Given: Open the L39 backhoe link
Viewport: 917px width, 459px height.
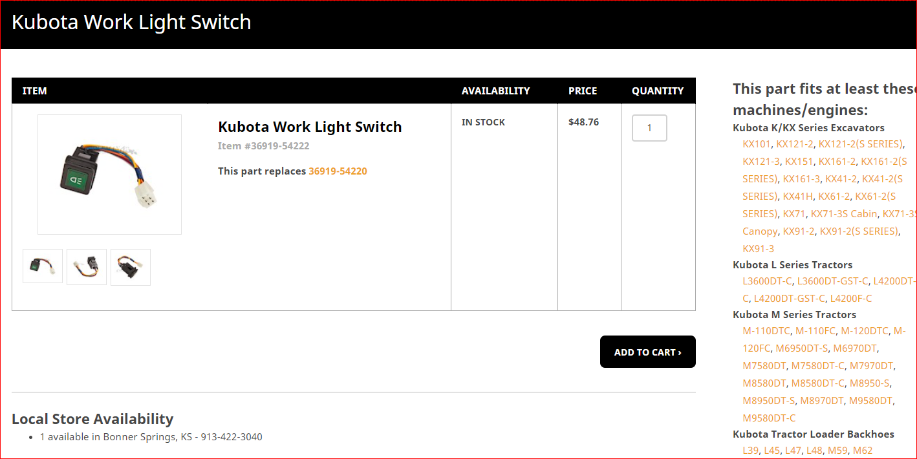Looking at the screenshot, I should [x=750, y=451].
